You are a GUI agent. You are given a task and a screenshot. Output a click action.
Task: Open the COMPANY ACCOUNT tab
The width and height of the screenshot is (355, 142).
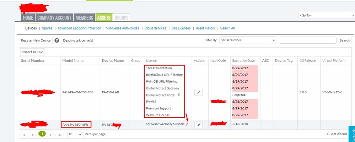54,18
